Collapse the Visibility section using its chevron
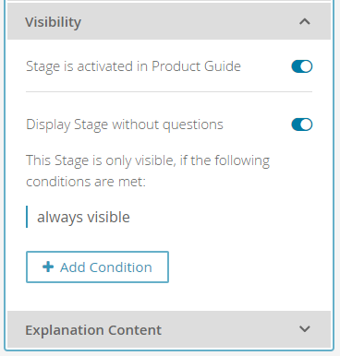 pyautogui.click(x=305, y=21)
